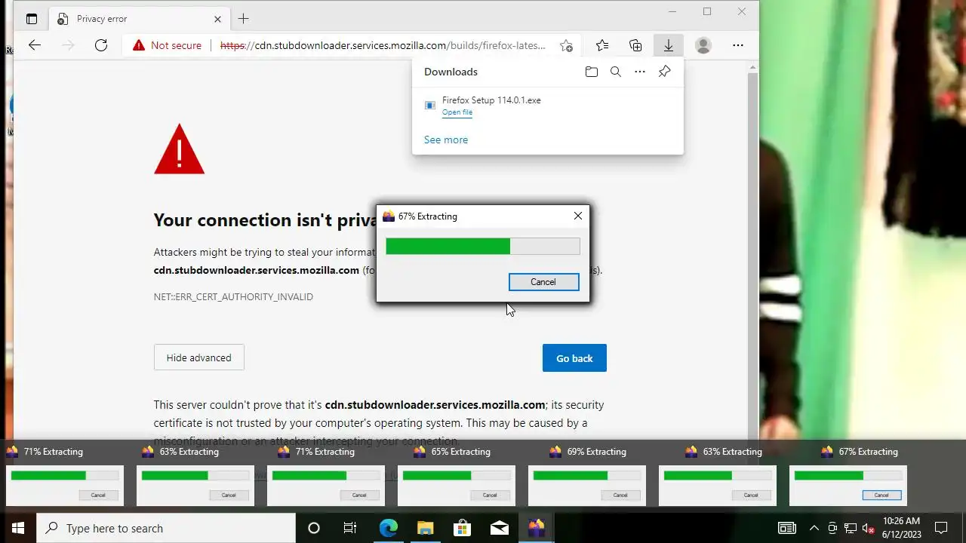Close the 67% Extracting dialog
Image resolution: width=966 pixels, height=543 pixels.
click(x=578, y=216)
